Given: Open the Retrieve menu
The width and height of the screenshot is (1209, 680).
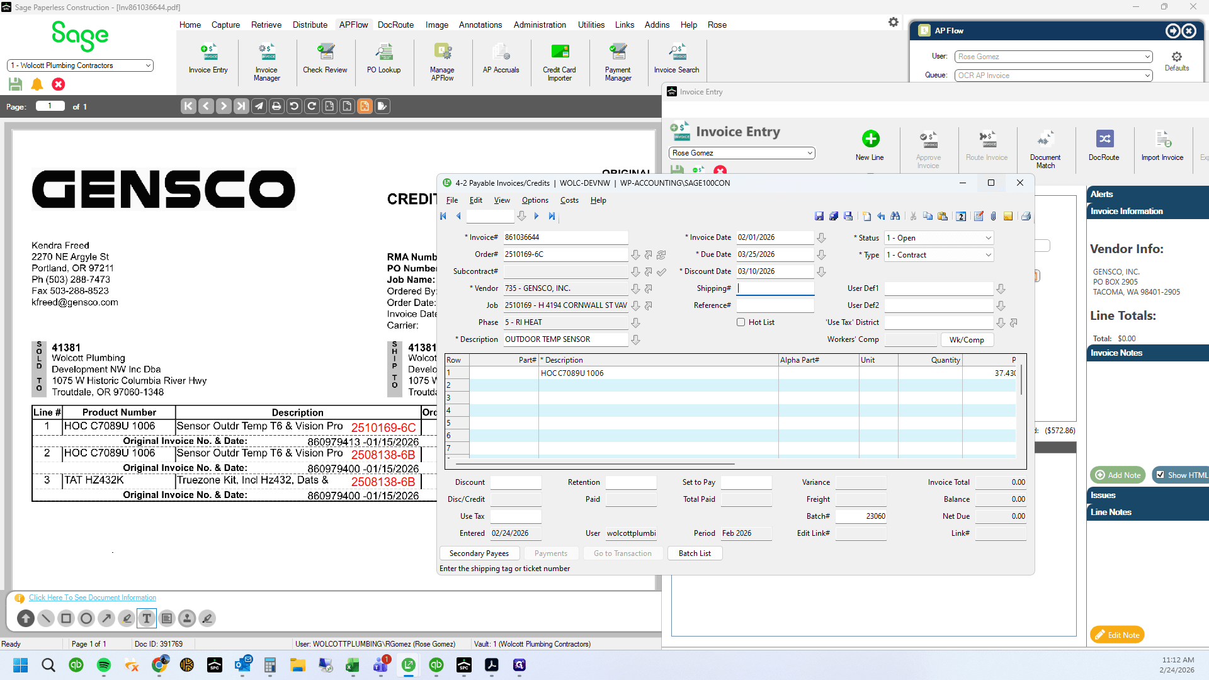Looking at the screenshot, I should 266,25.
